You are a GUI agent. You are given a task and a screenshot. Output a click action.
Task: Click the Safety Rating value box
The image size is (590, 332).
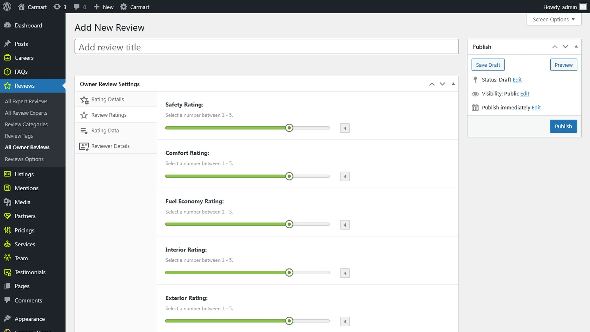pos(345,128)
